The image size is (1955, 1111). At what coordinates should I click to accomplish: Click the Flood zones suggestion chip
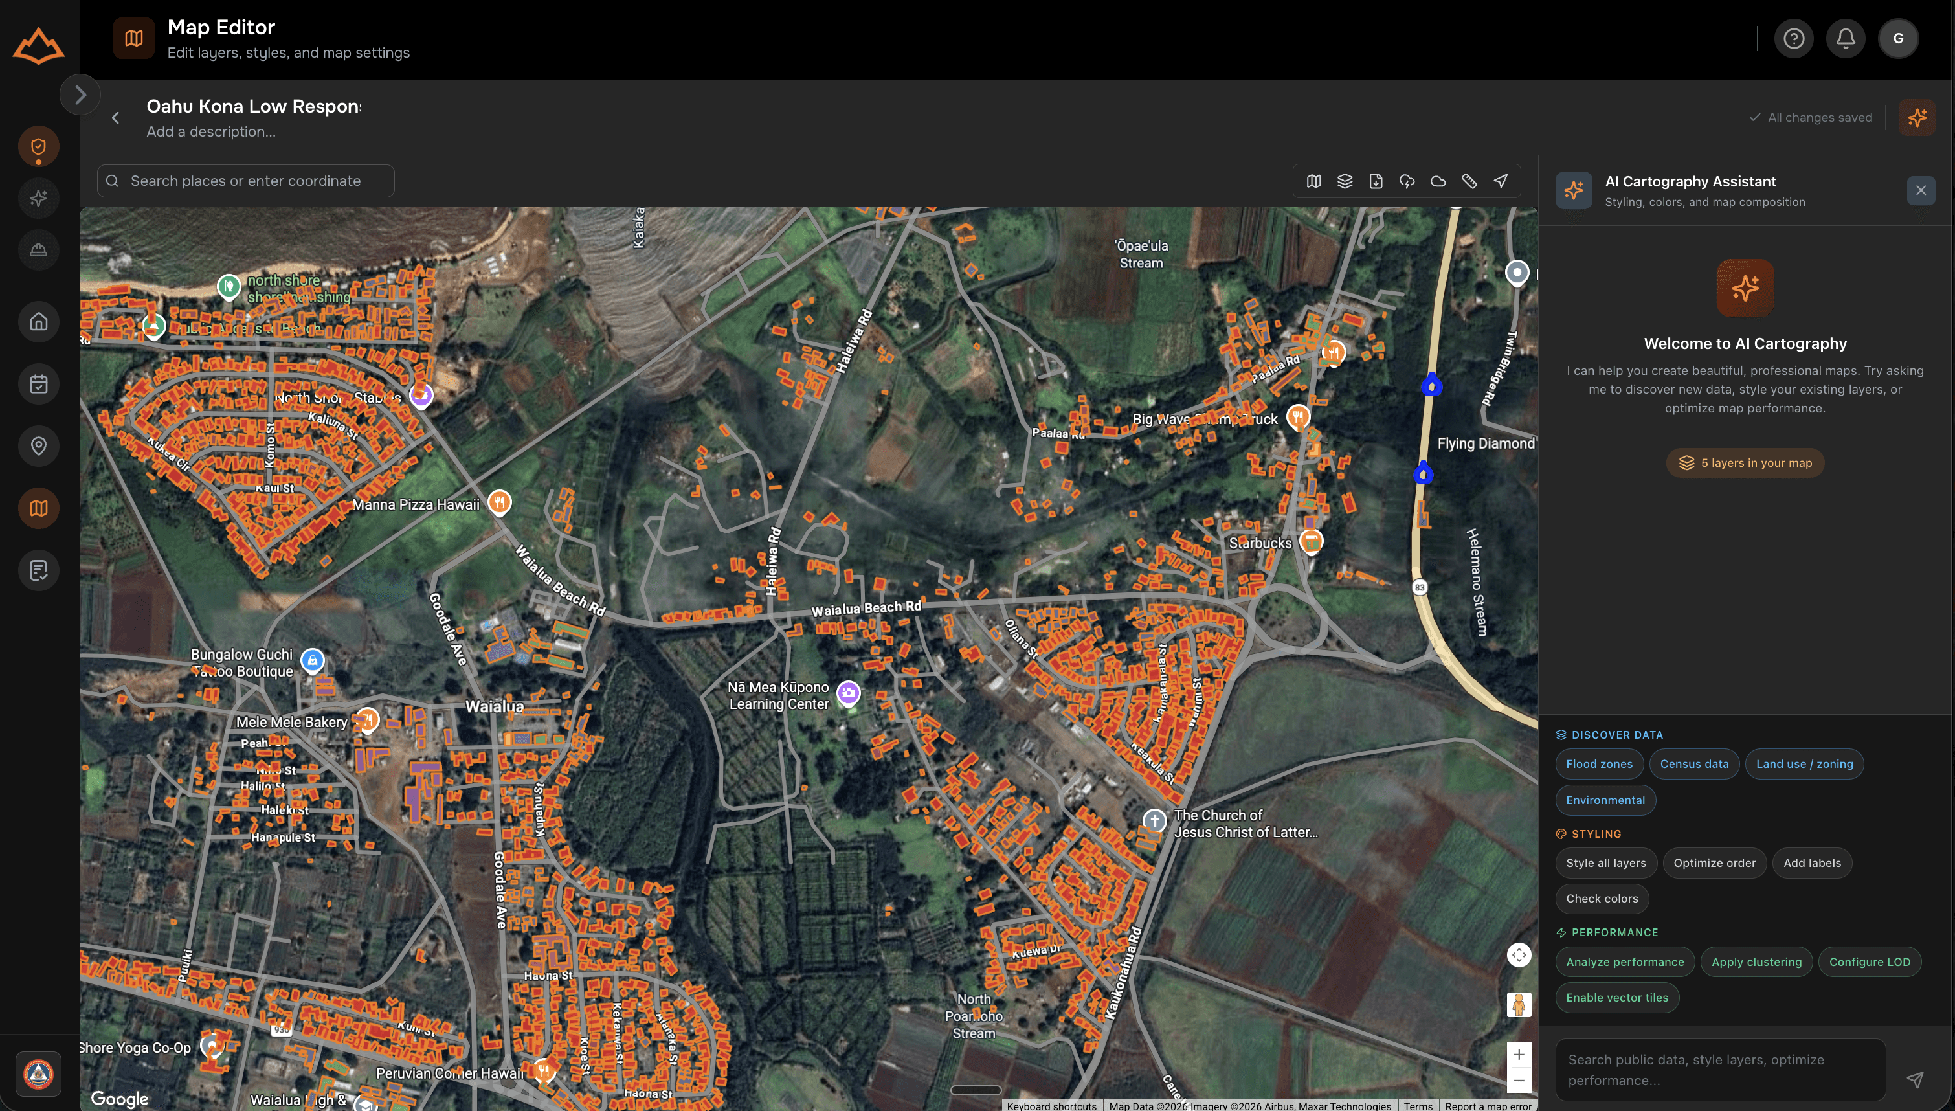click(1599, 764)
